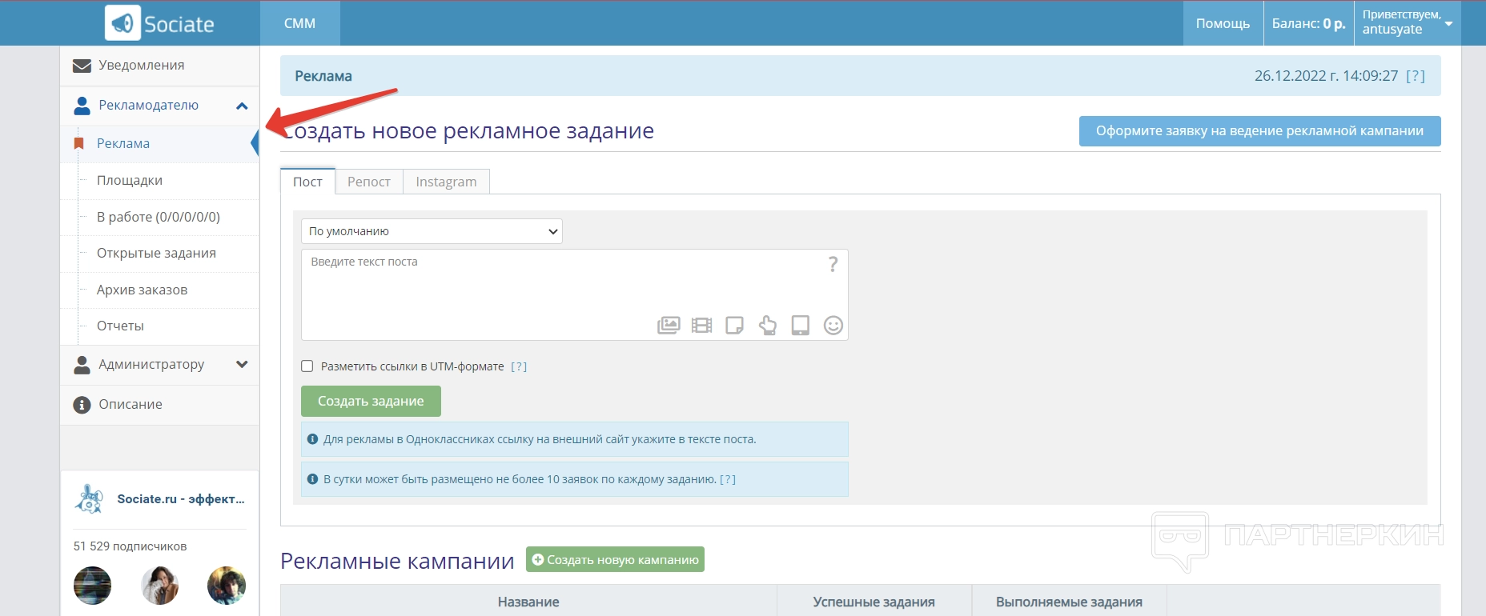Image resolution: width=1486 pixels, height=616 pixels.
Task: Click the attach image icon in post editor
Action: click(669, 325)
